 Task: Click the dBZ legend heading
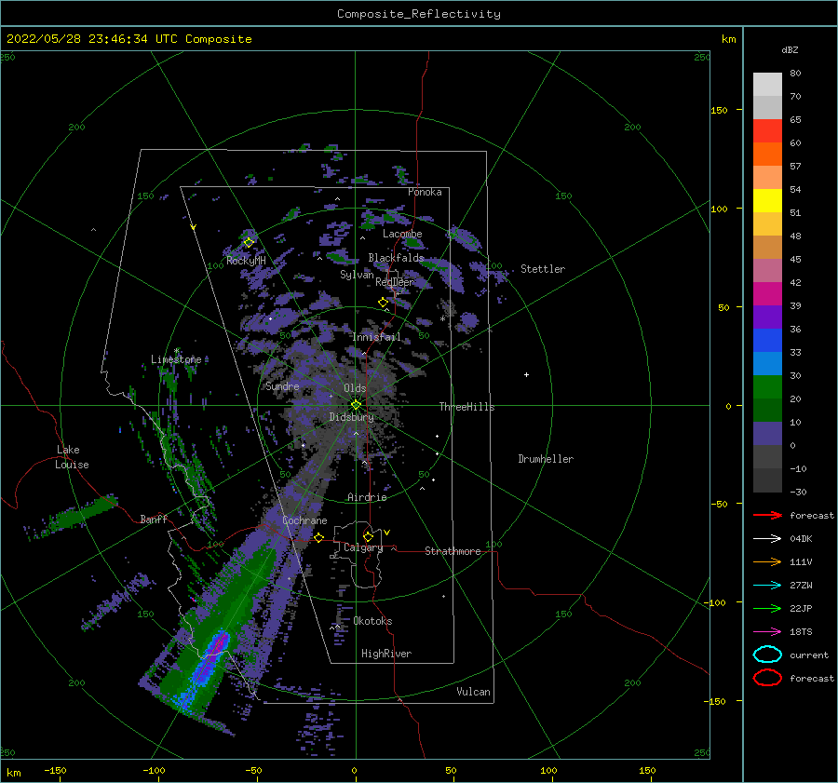pos(790,50)
